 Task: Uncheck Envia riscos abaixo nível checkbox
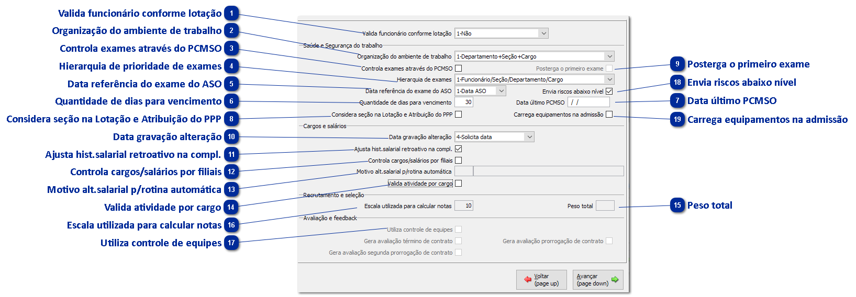(x=609, y=91)
